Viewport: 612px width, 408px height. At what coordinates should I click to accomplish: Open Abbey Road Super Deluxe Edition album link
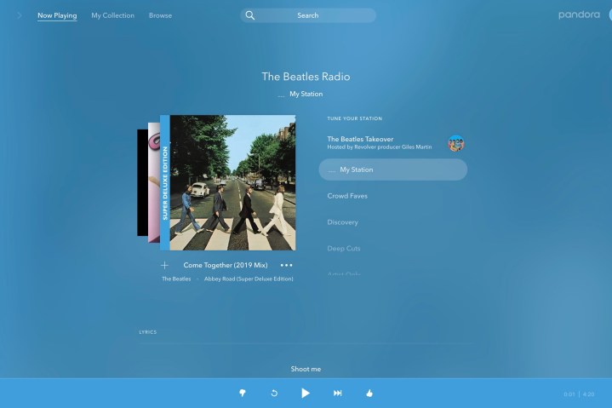(249, 279)
